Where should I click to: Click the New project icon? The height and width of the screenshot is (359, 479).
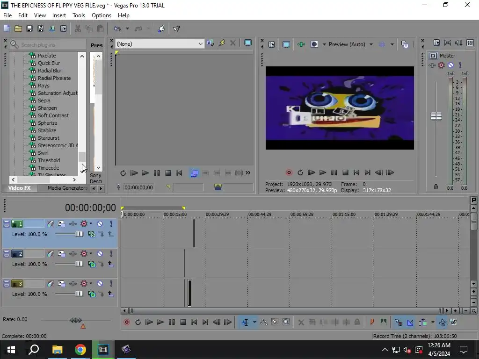coord(7,29)
